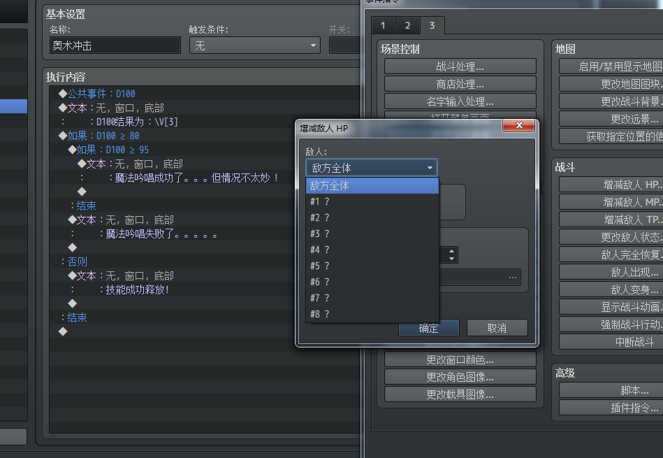Switch to event command tab 2
The width and height of the screenshot is (663, 458).
[x=407, y=25]
